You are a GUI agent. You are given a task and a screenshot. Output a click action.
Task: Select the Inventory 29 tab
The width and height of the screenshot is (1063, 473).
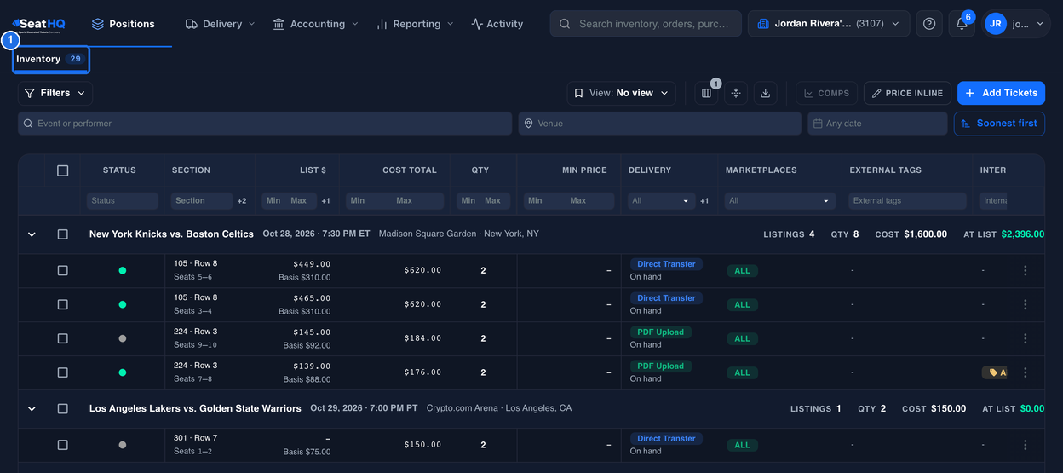click(50, 59)
